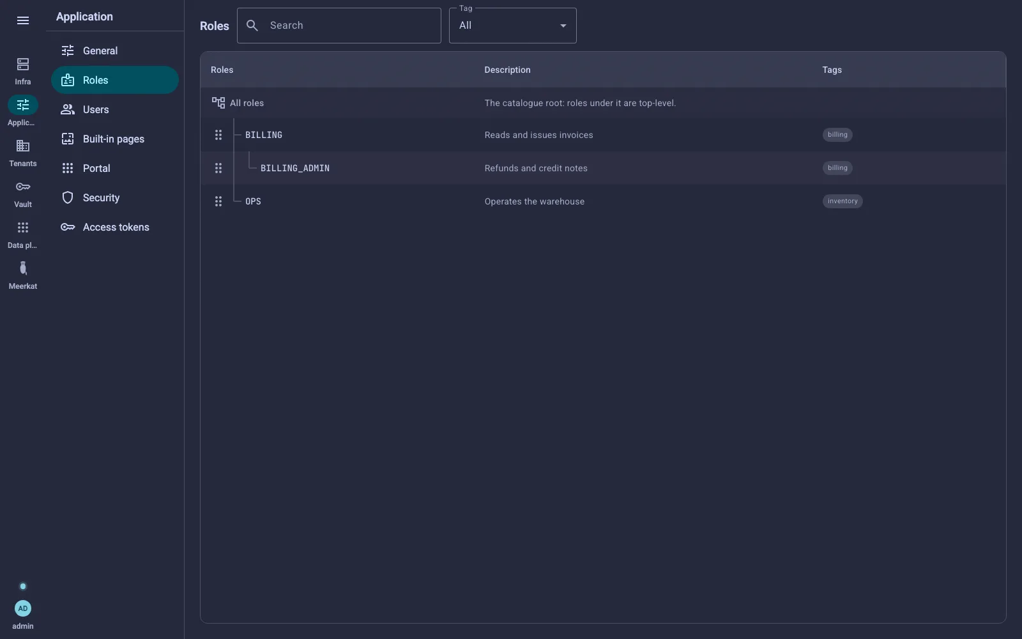The width and height of the screenshot is (1022, 639).
Task: Select Roles in the sidebar
Action: pos(115,80)
